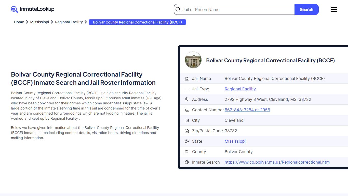Click the courthouse facility thumbnail image
348x196 pixels.
point(193,60)
